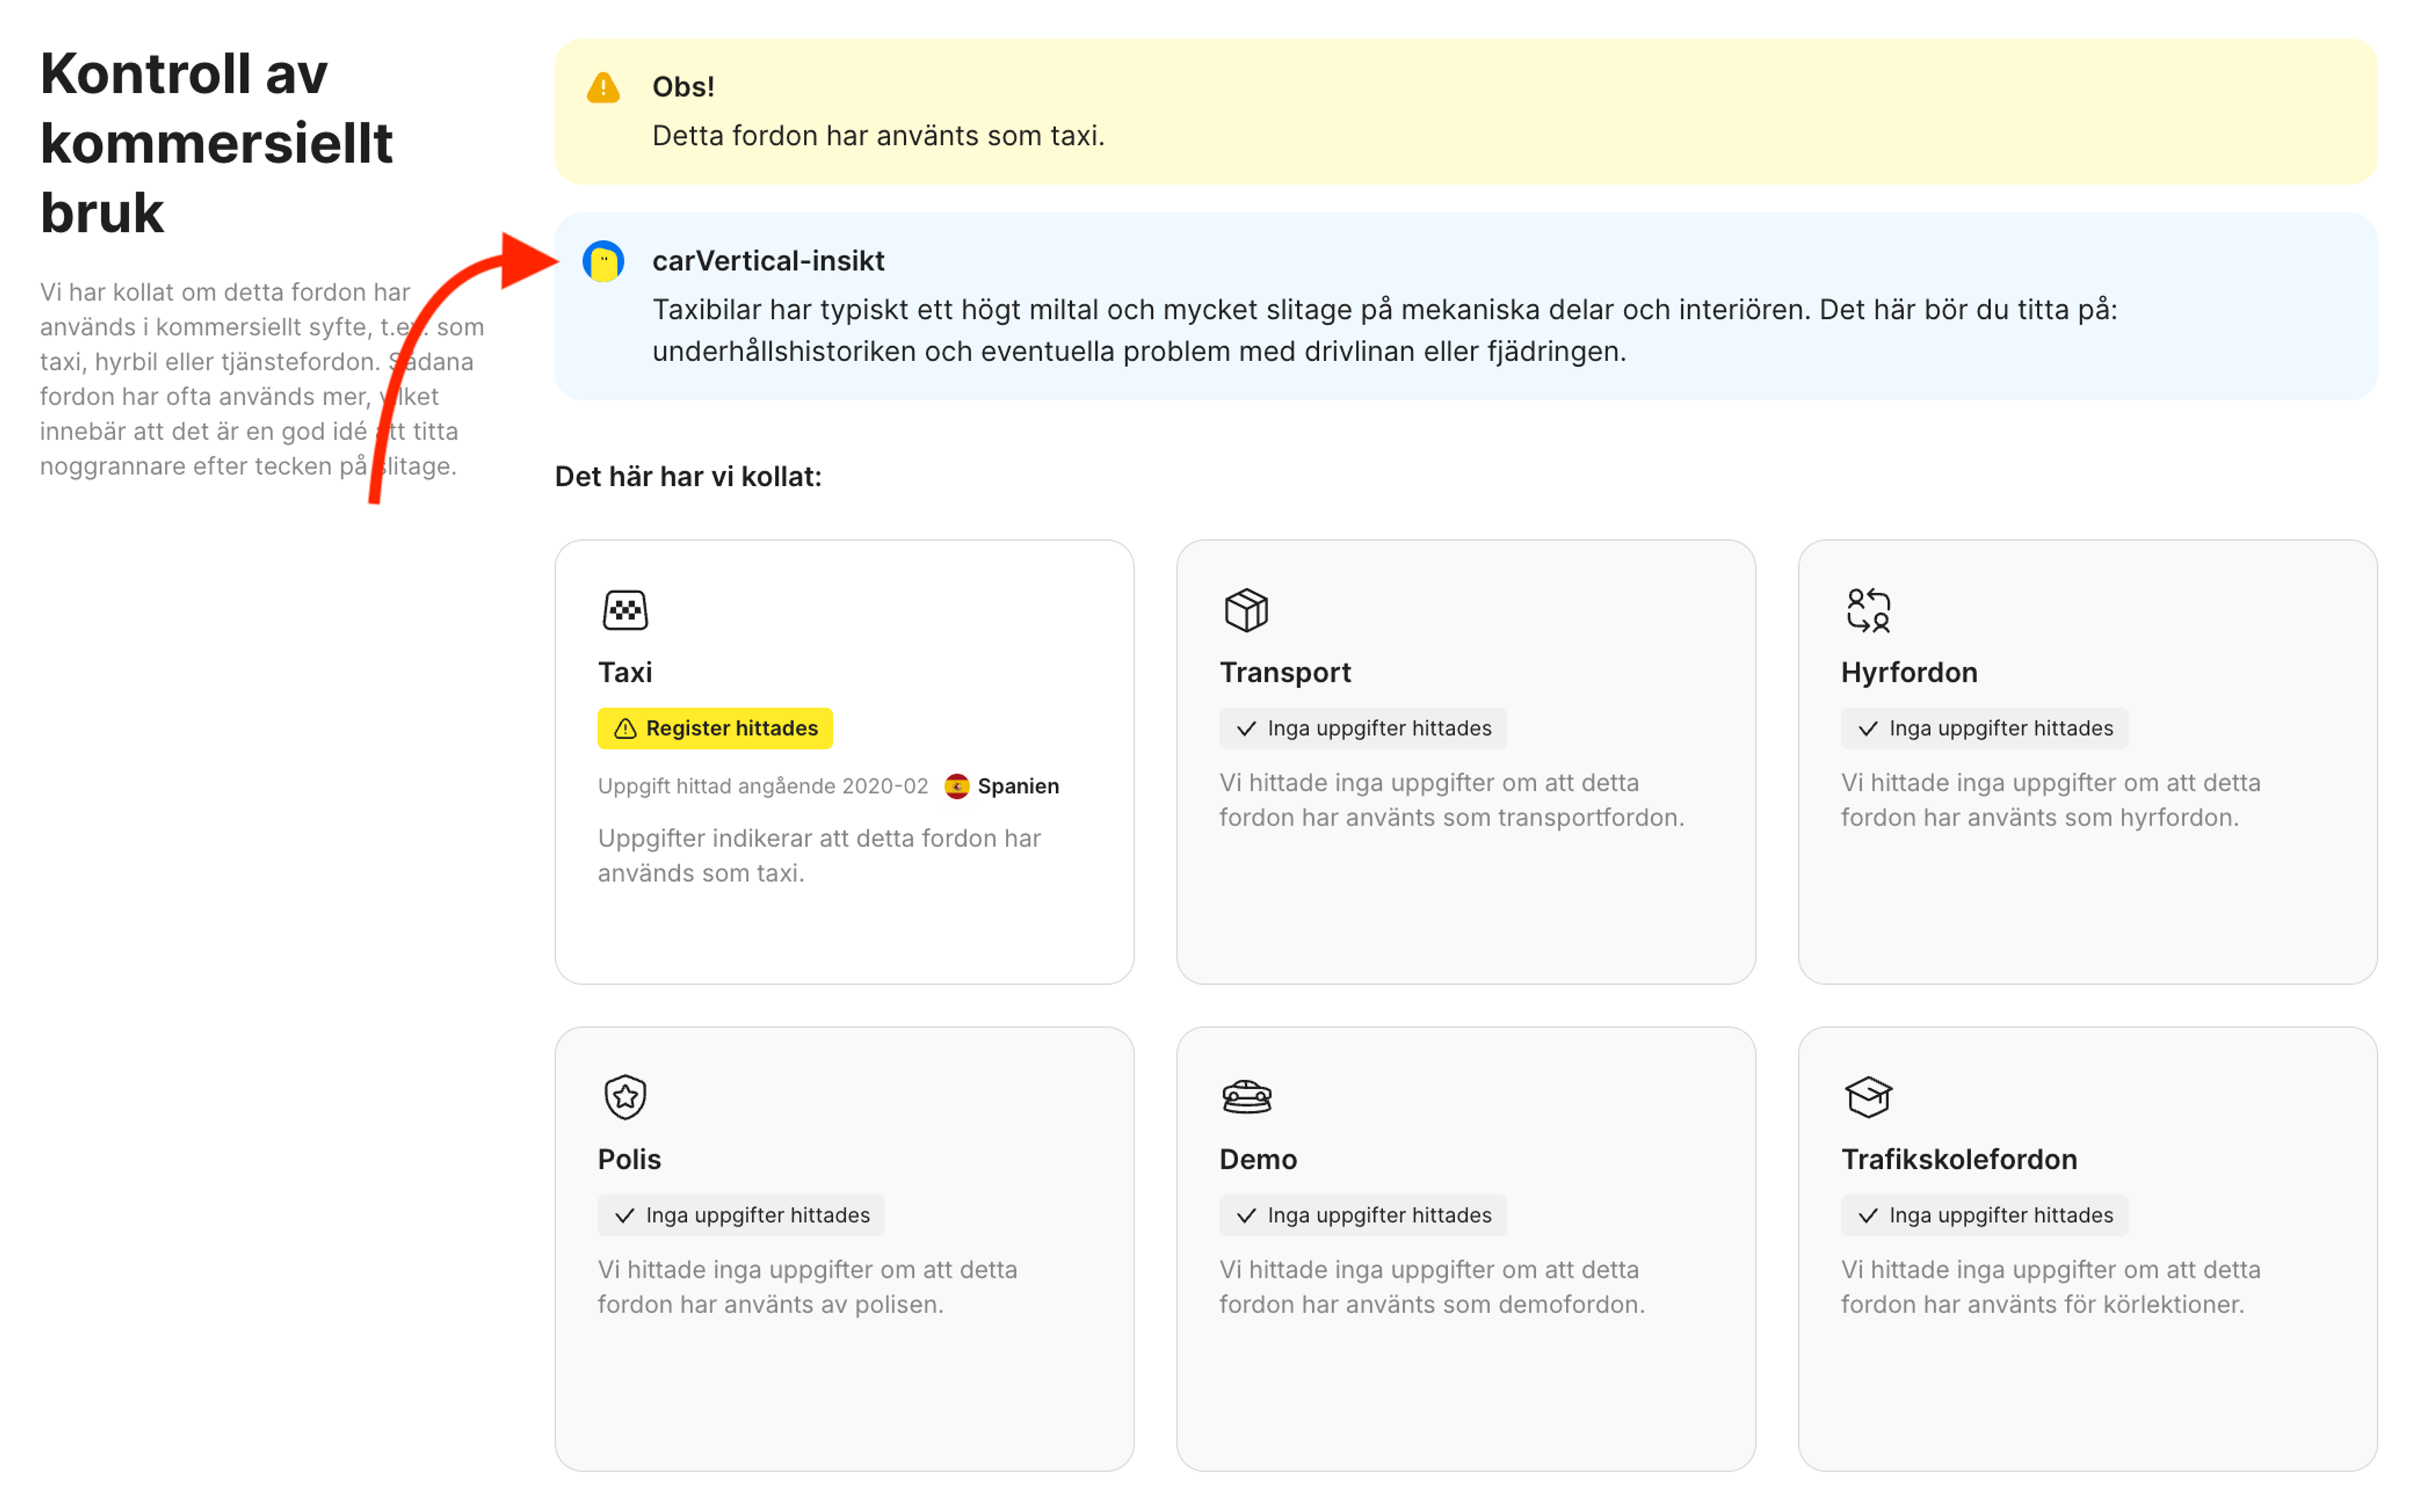Click 'Inga uppgifter hittades' badge under Hyrfordon
2417x1512 pixels.
click(1983, 728)
